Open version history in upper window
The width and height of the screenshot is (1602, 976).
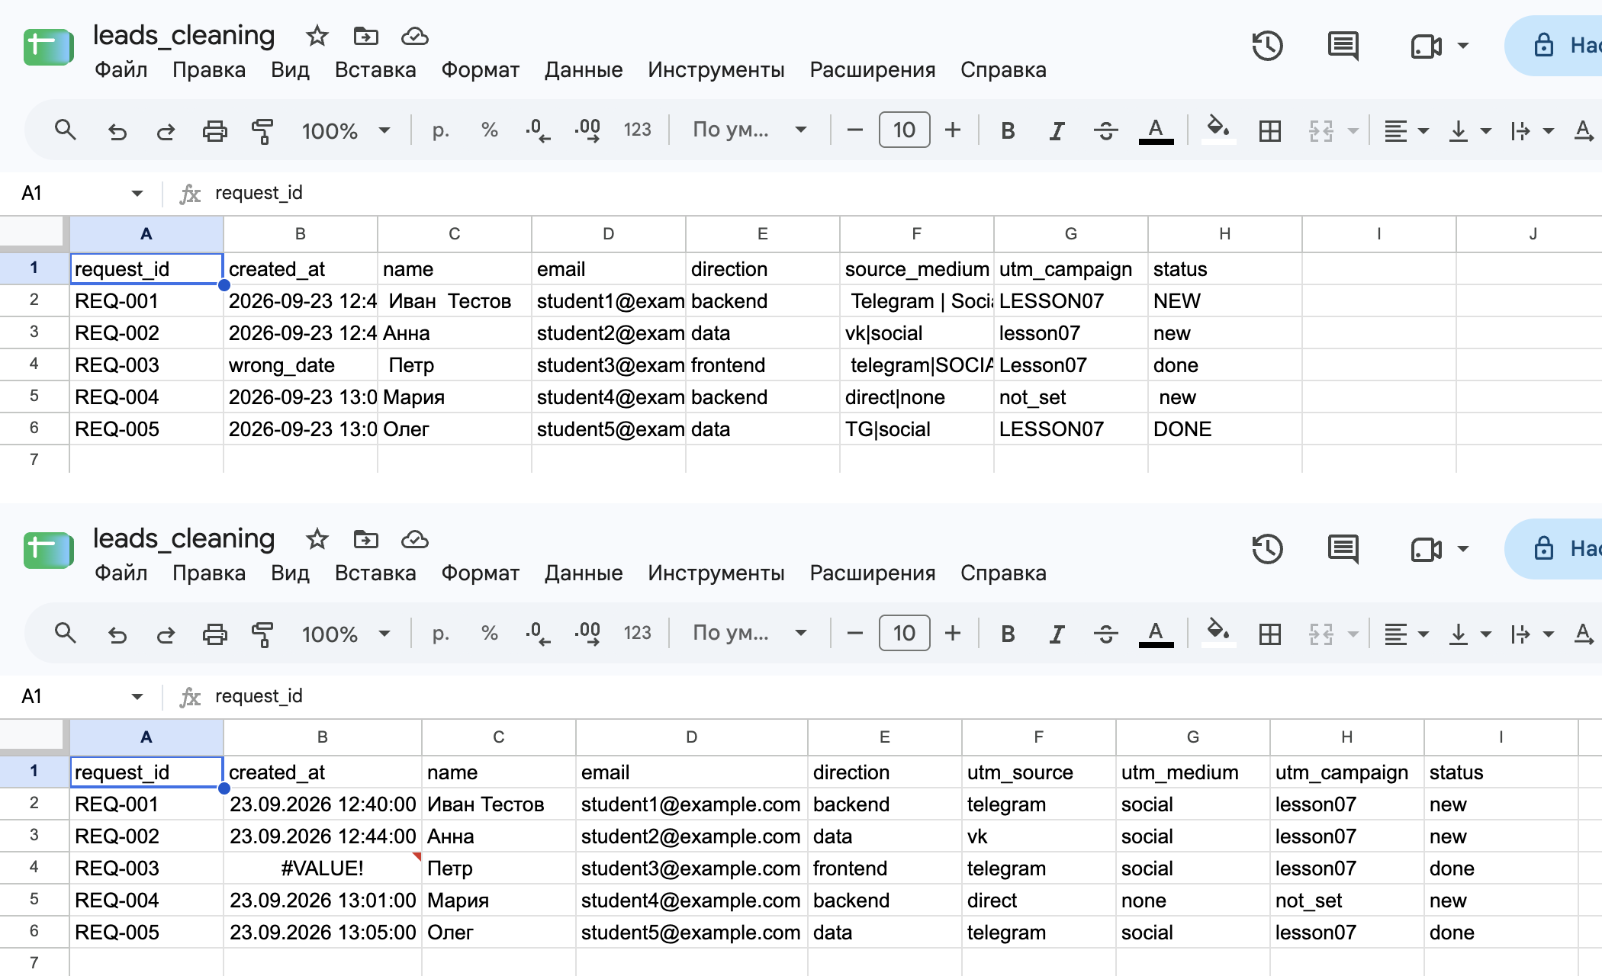click(1267, 46)
